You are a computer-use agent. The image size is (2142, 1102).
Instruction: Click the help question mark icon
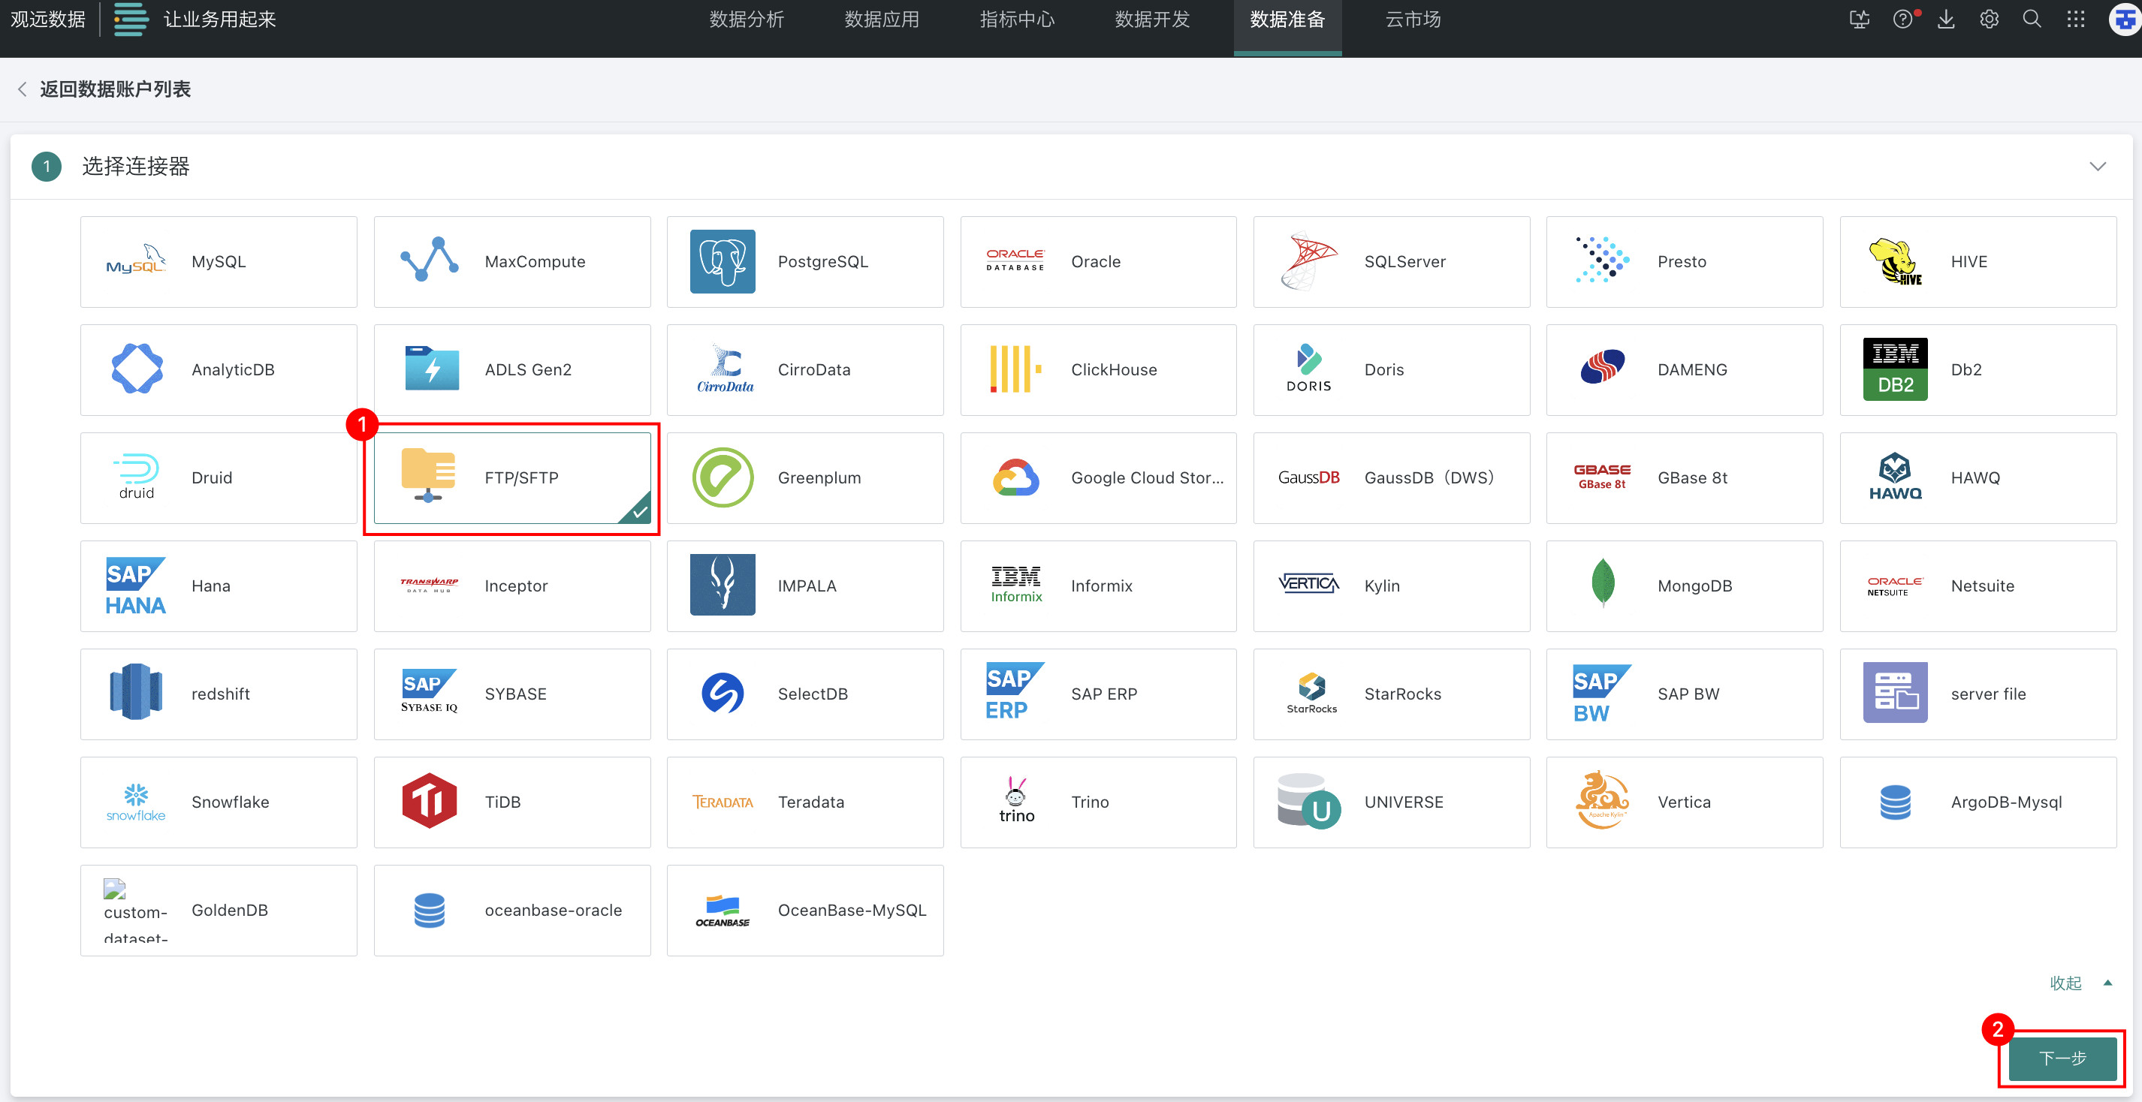1902,19
